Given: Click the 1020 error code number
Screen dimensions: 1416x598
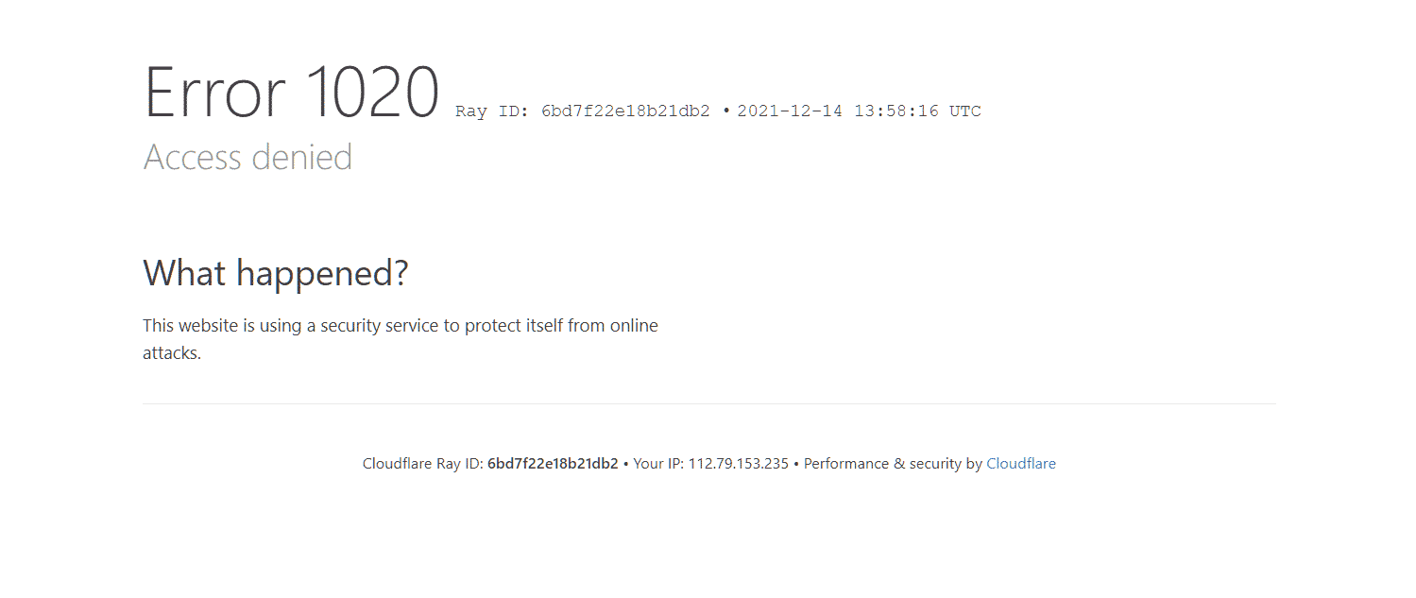Looking at the screenshot, I should pyautogui.click(x=373, y=93).
